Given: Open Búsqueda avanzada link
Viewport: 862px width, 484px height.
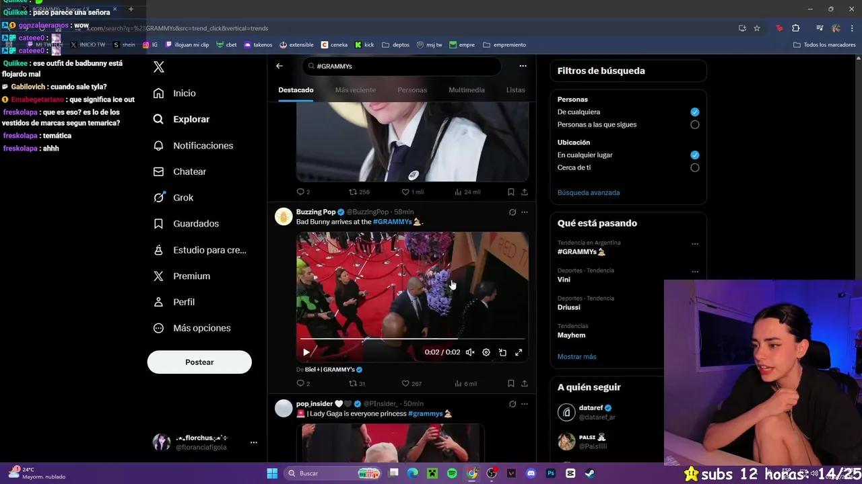Looking at the screenshot, I should (589, 192).
